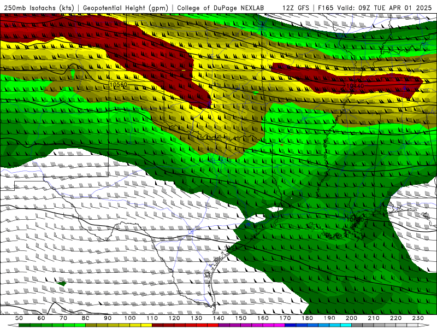Select the bright yellow swatch just before 110
This screenshot has height=328, width=437.
[146, 325]
